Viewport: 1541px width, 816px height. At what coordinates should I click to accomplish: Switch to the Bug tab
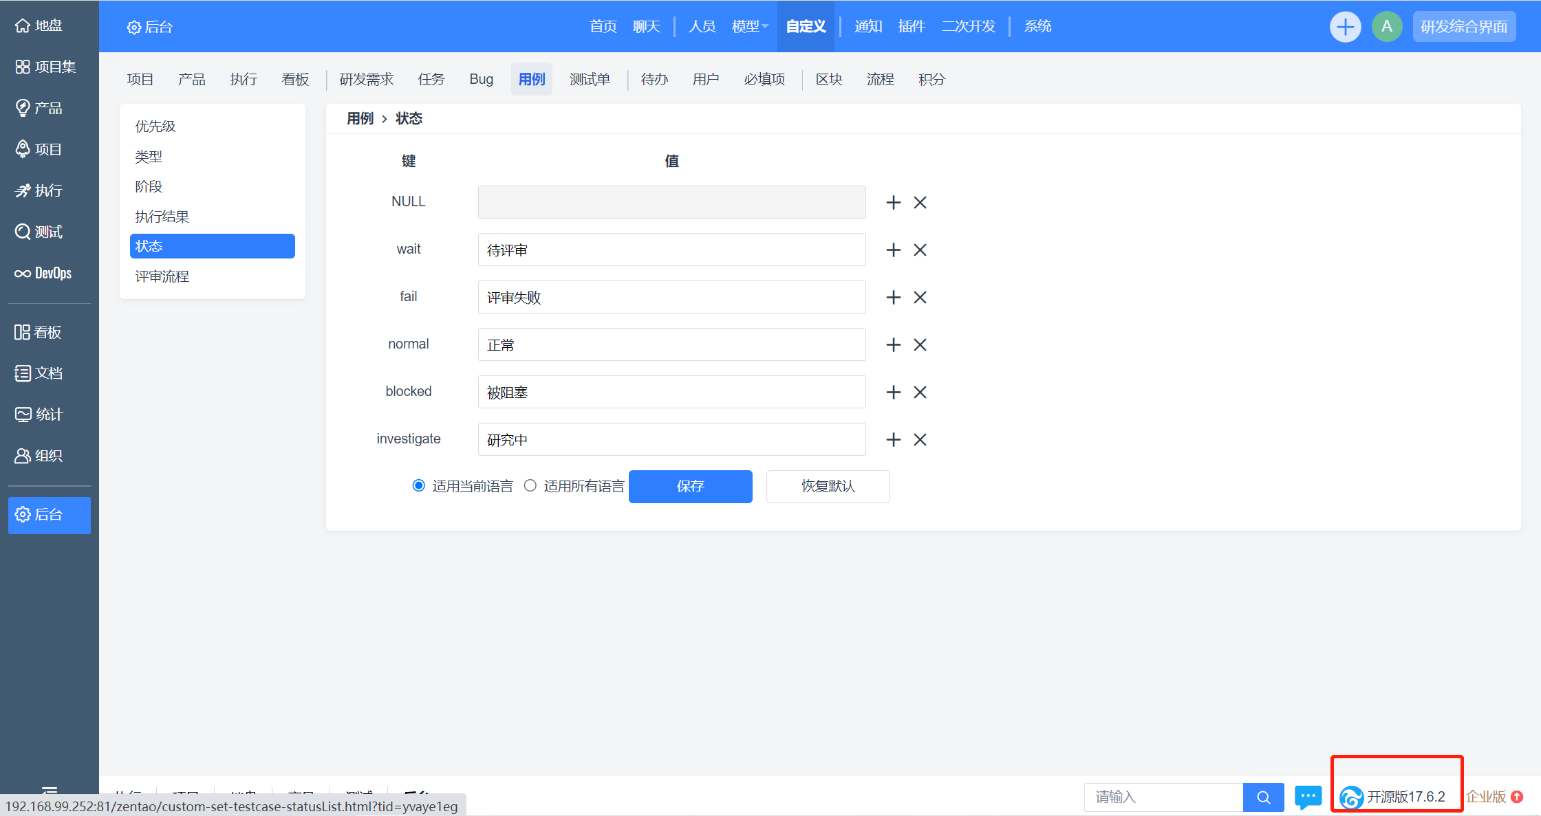tap(481, 79)
